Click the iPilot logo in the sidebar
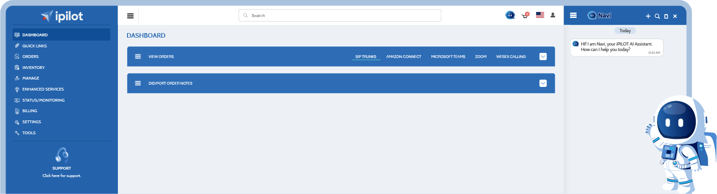Image resolution: width=717 pixels, height=194 pixels. tap(62, 17)
